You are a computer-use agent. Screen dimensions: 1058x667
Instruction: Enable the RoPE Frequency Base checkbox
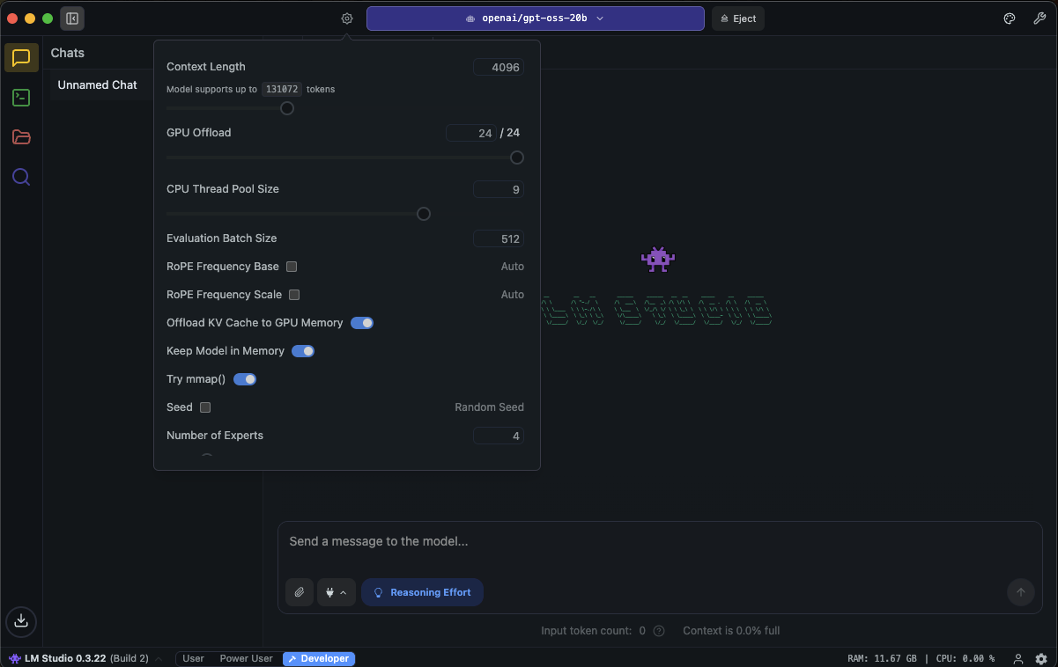click(x=292, y=267)
